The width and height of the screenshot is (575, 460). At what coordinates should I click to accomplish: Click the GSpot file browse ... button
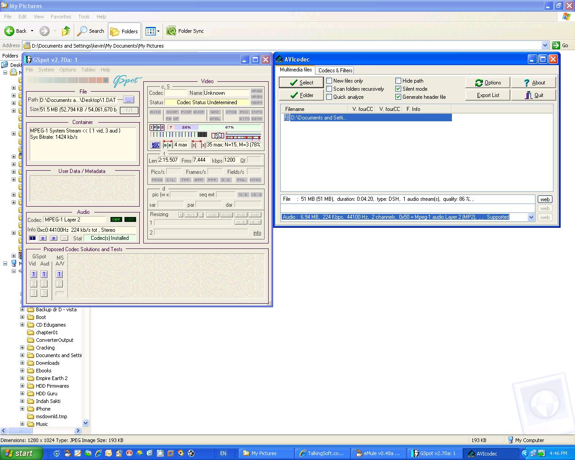click(x=128, y=100)
